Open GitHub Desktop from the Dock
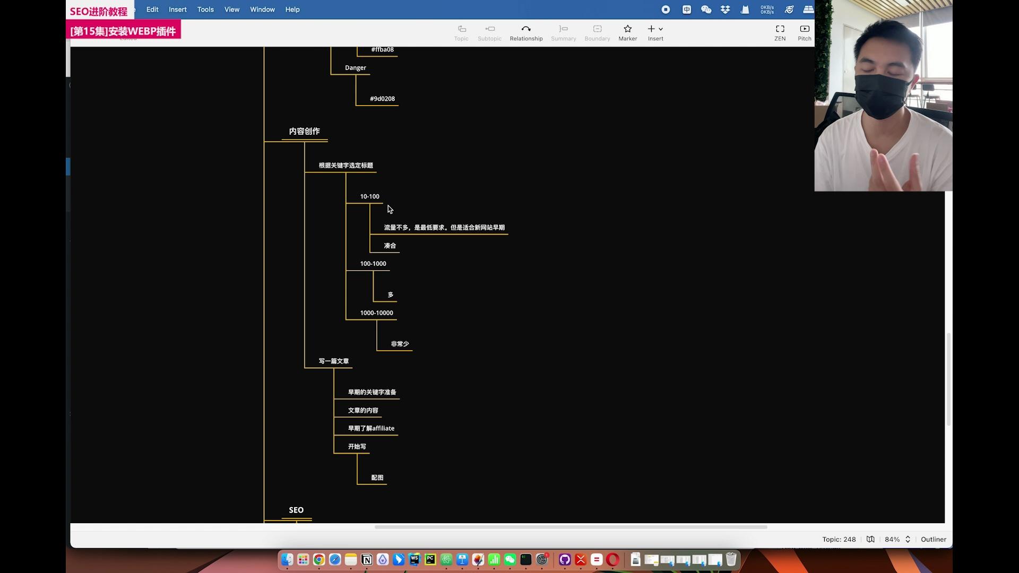The height and width of the screenshot is (573, 1019). (x=565, y=559)
